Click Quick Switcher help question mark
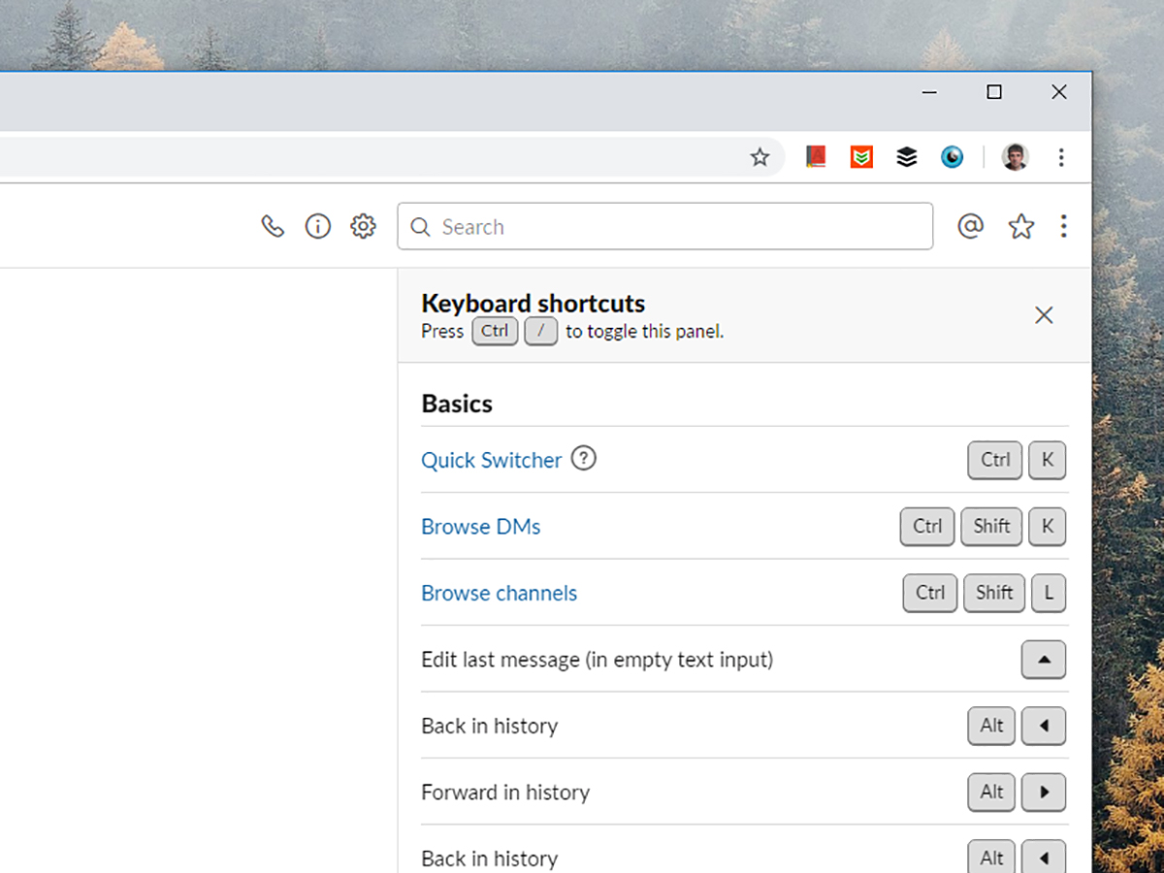The image size is (1164, 873). [583, 458]
